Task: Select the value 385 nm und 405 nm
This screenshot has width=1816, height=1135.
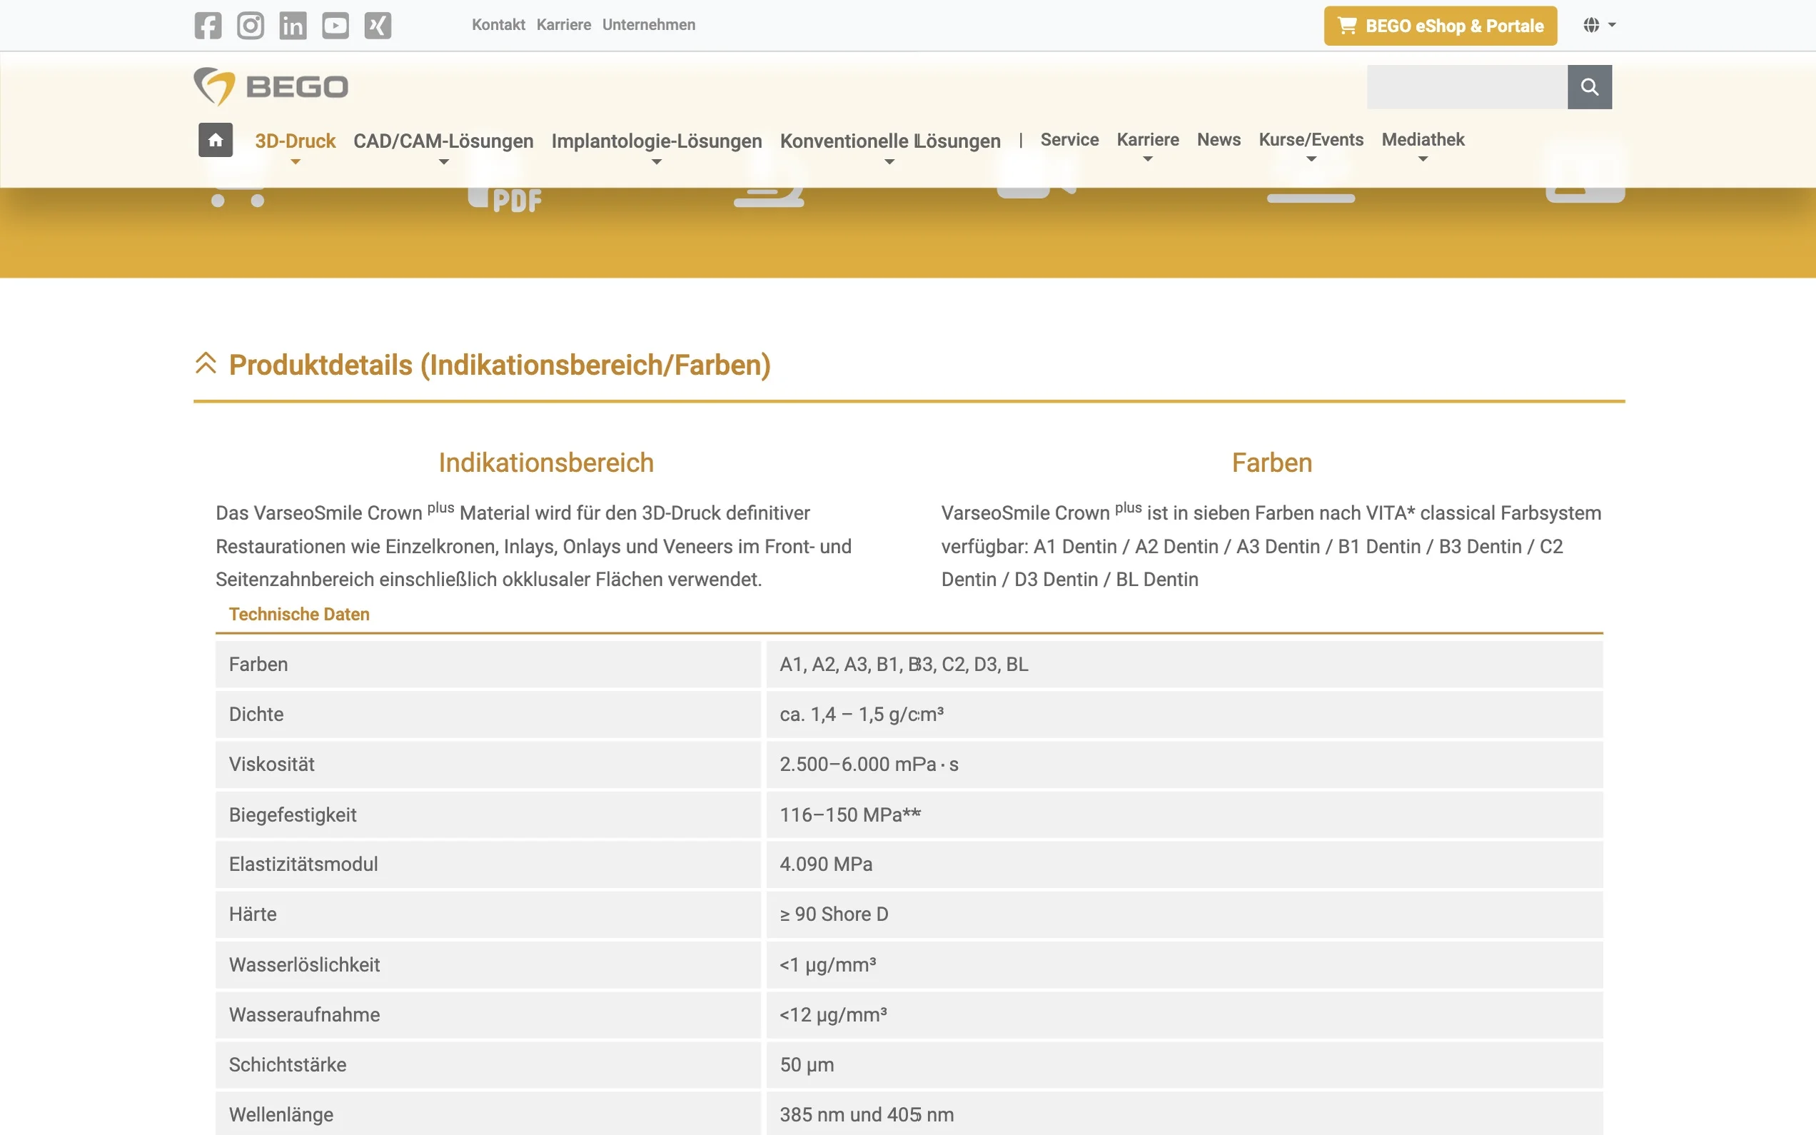Action: pyautogui.click(x=867, y=1115)
